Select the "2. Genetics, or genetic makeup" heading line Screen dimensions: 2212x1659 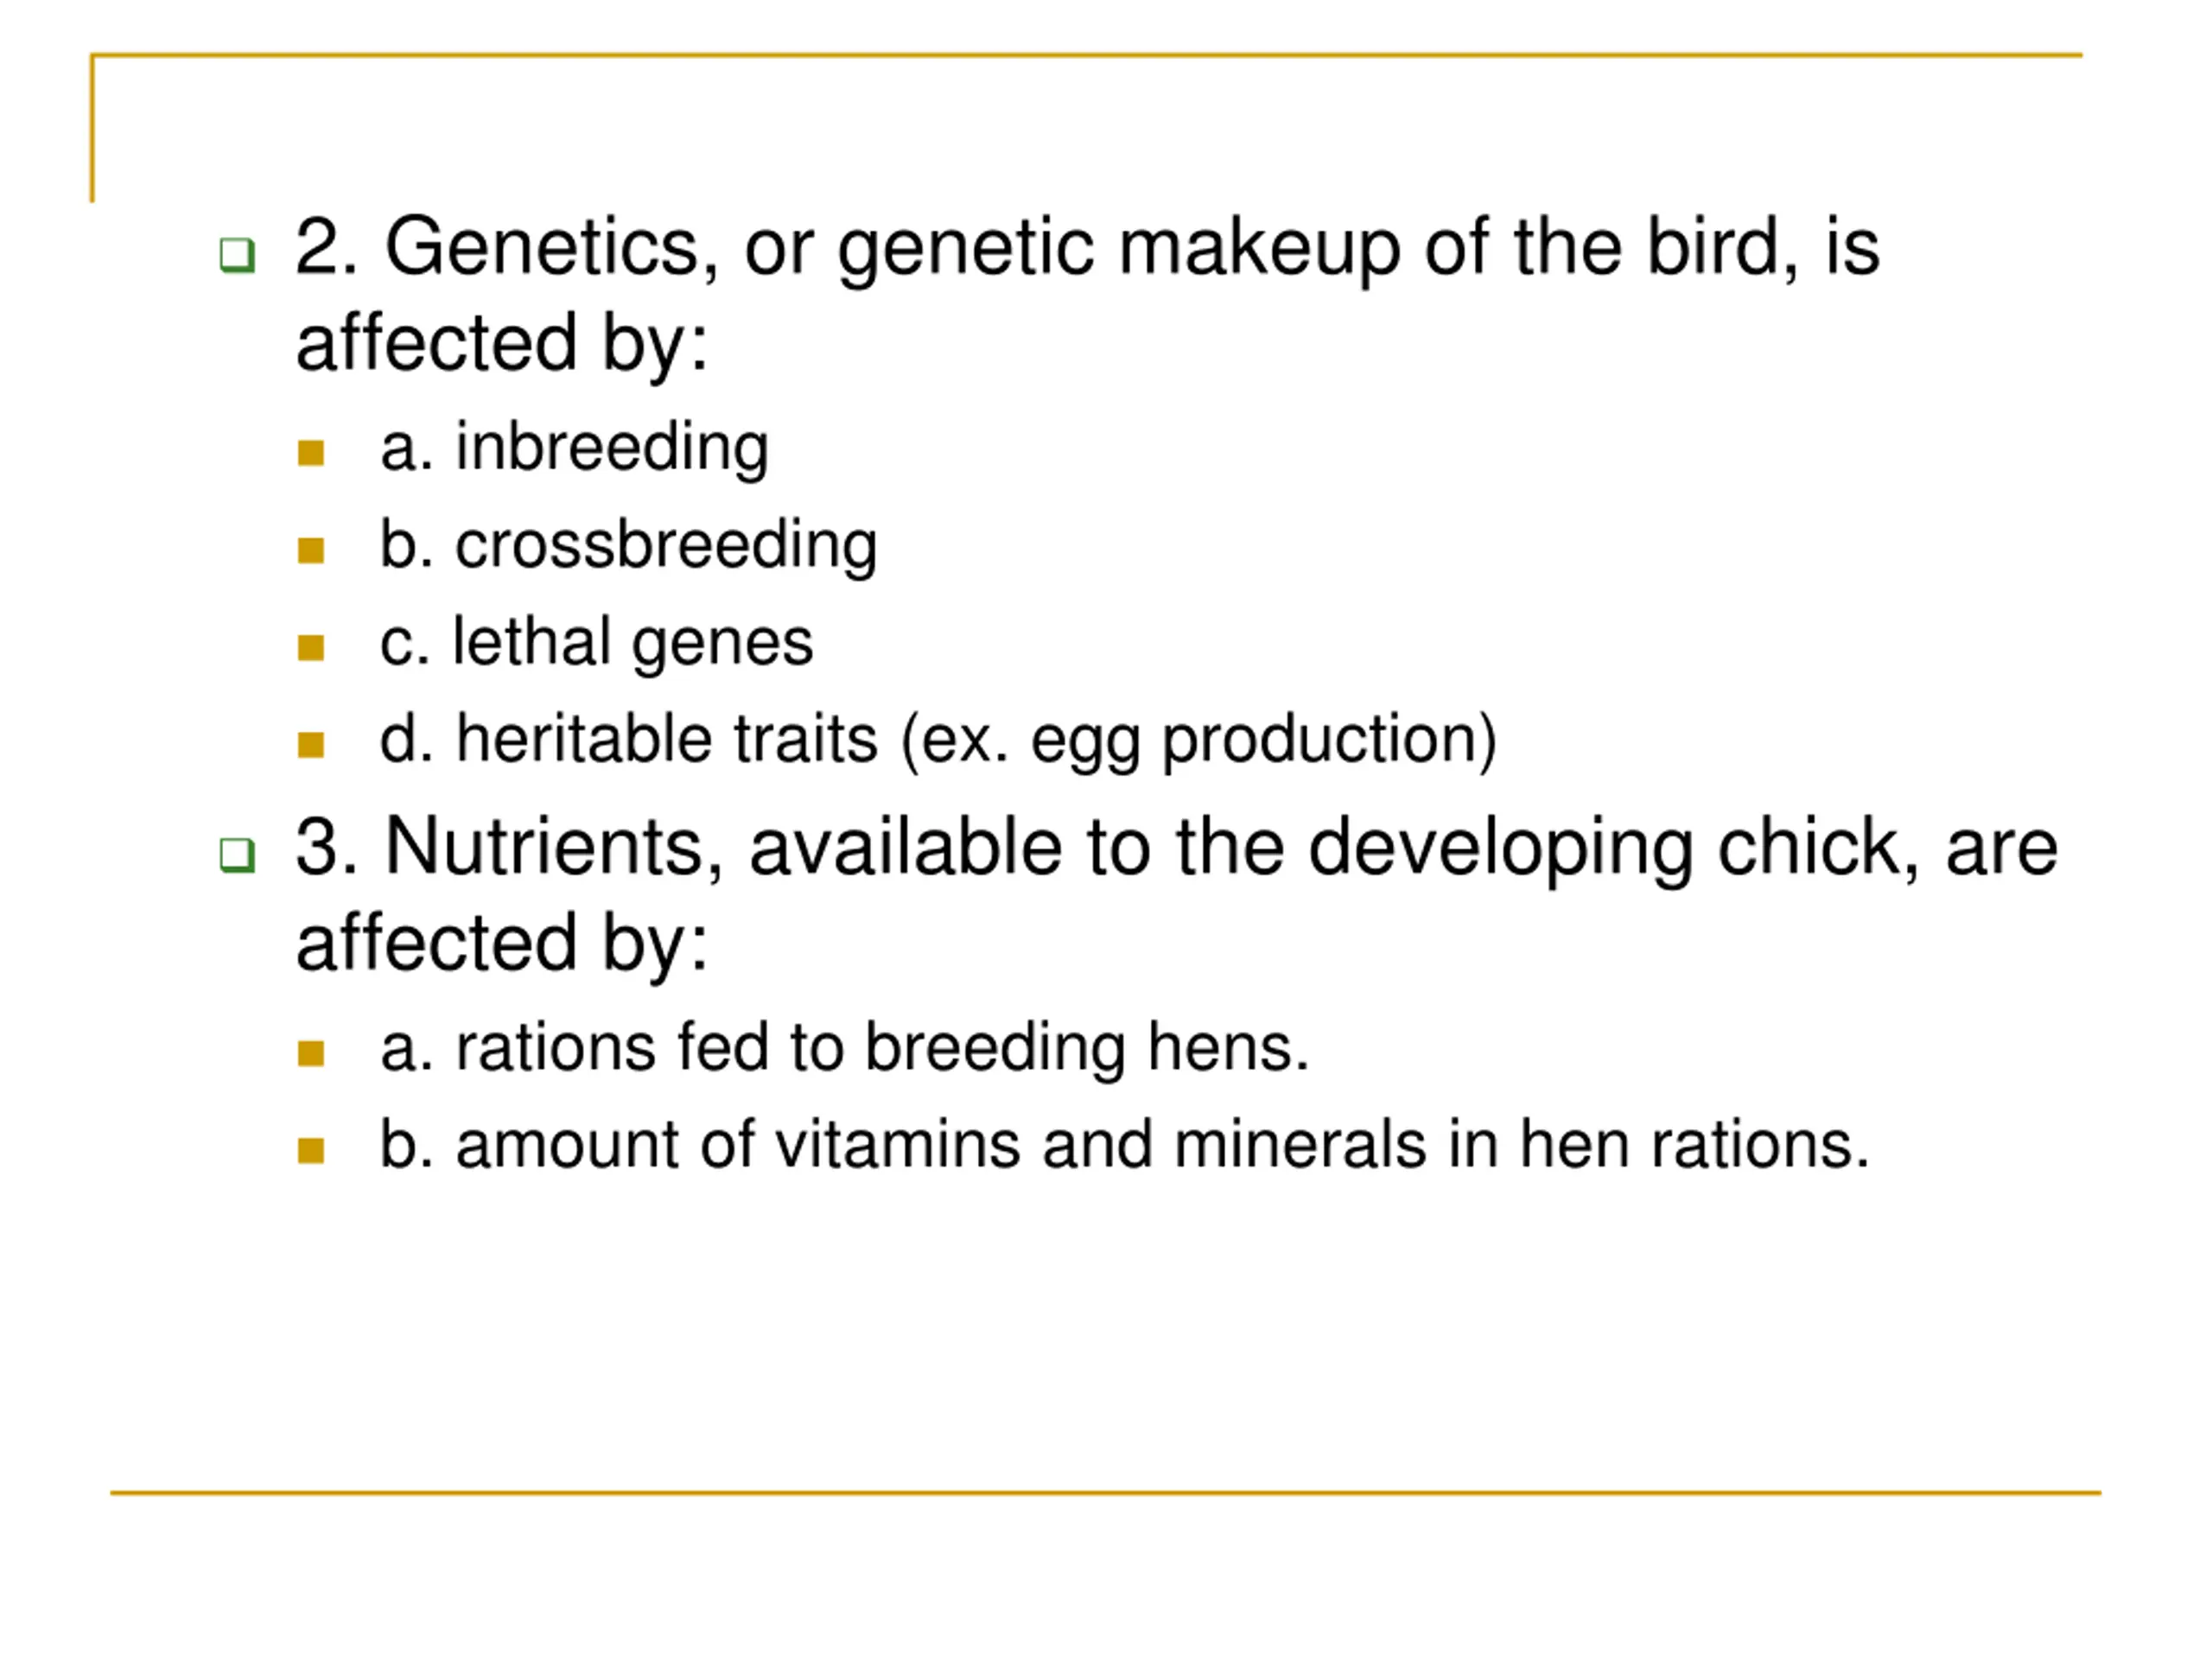click(1087, 247)
